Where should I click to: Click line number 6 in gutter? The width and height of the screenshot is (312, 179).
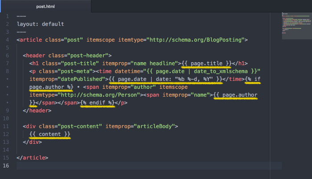click(x=8, y=55)
